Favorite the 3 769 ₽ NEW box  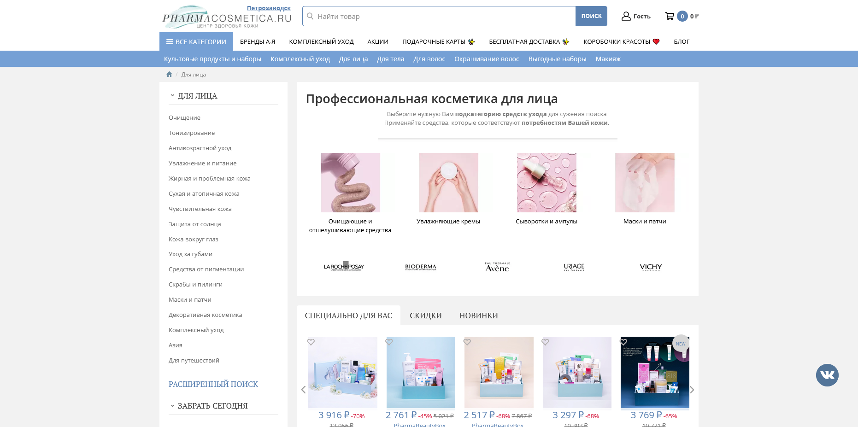point(623,342)
